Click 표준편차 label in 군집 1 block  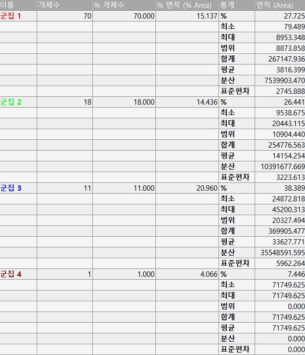pos(235,91)
